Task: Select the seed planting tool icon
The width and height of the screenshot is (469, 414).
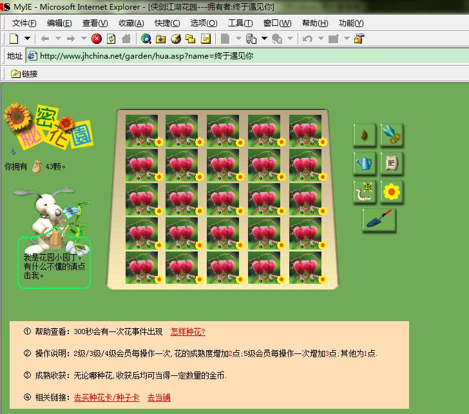Action: click(365, 135)
